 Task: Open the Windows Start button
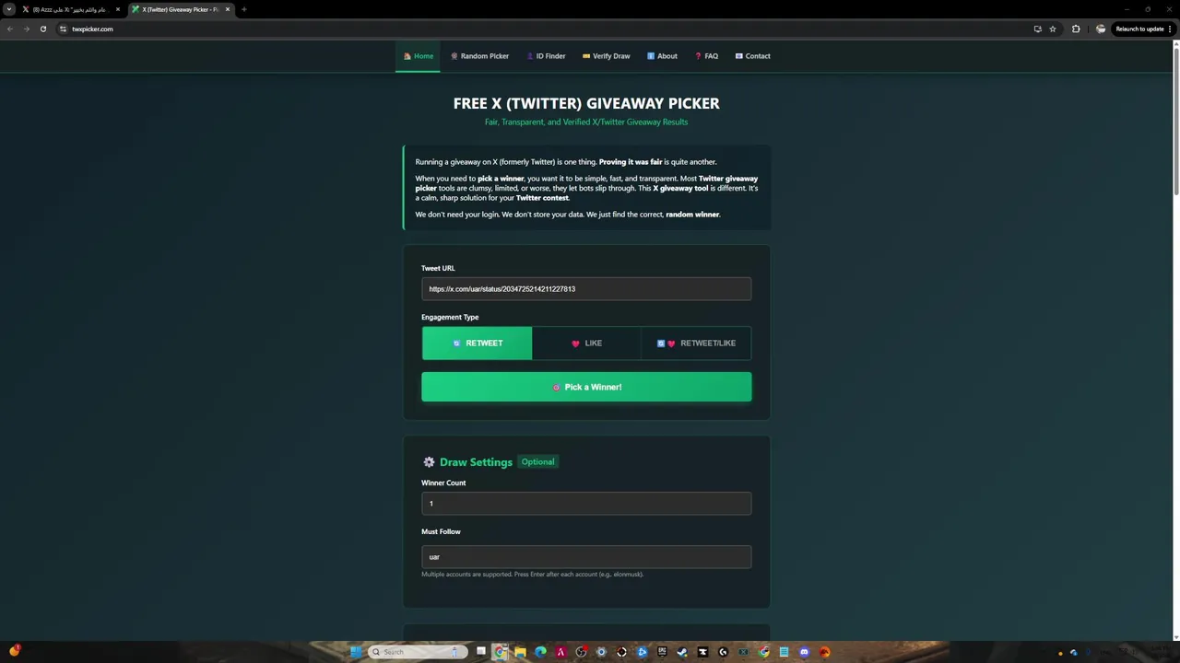pyautogui.click(x=356, y=652)
